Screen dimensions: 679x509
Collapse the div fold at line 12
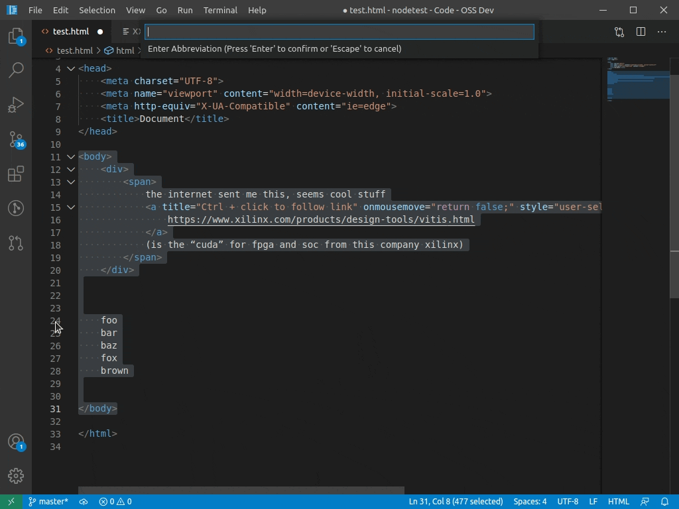(71, 169)
